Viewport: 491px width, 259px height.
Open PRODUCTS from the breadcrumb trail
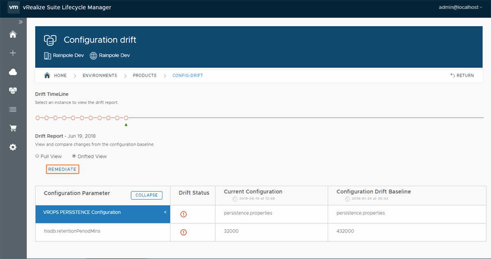coord(144,75)
